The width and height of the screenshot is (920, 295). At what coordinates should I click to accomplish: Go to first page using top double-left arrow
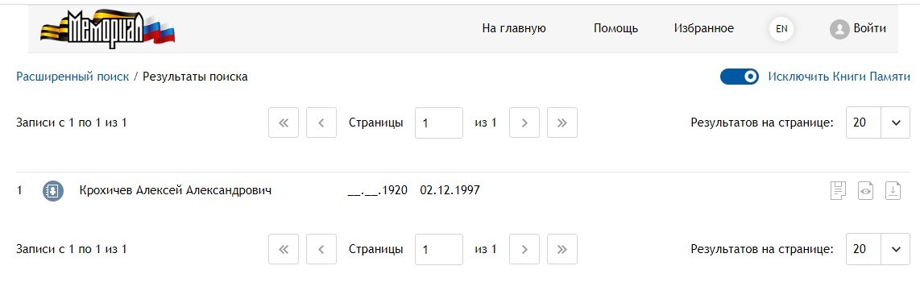284,123
